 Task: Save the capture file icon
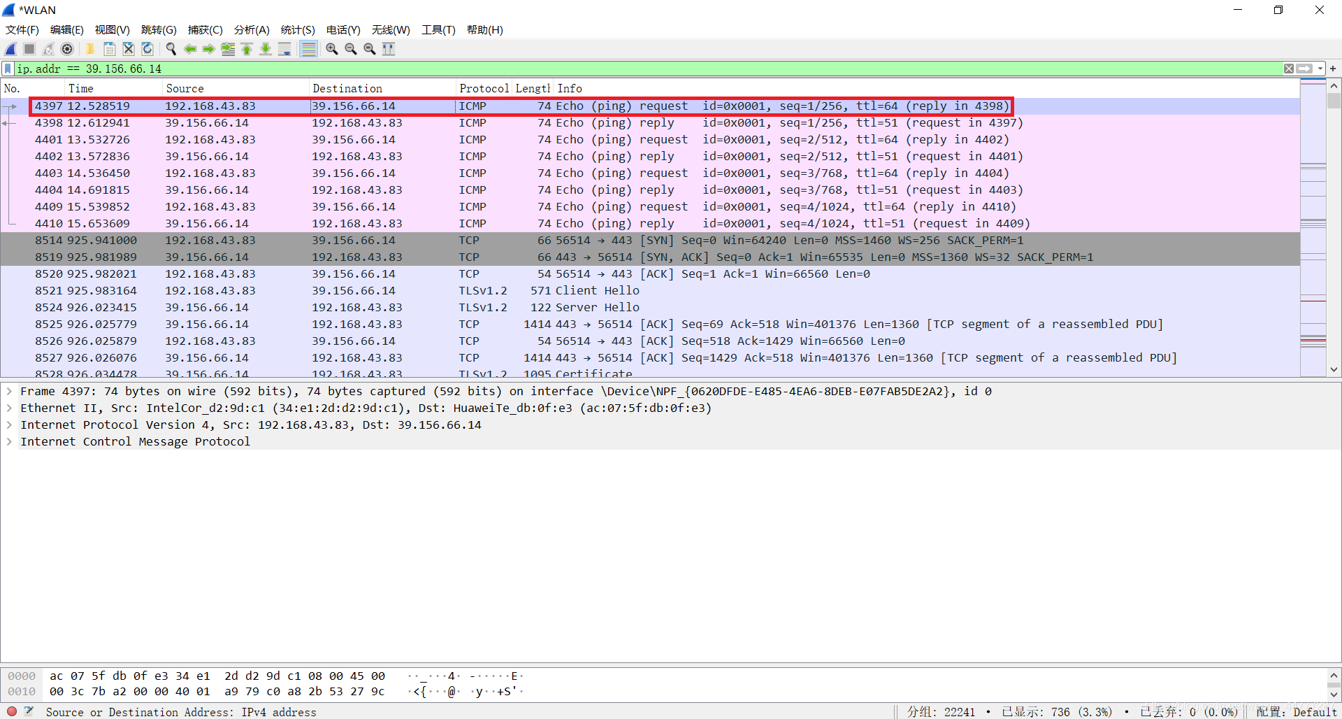click(x=109, y=49)
